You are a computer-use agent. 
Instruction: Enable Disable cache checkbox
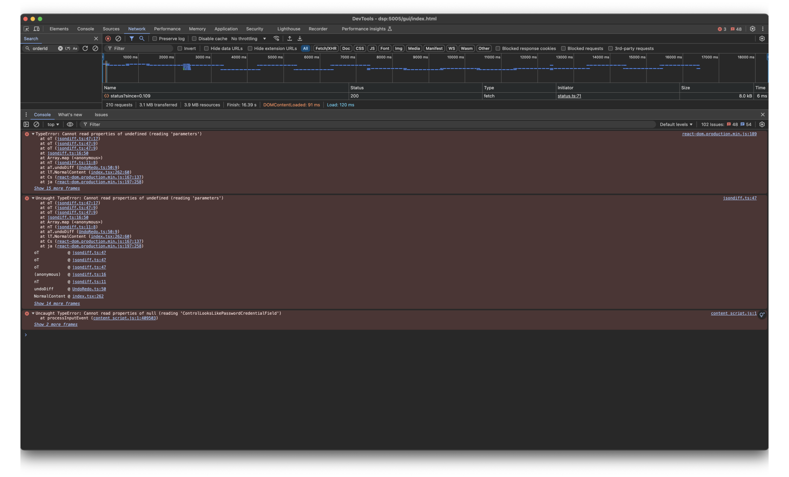194,38
